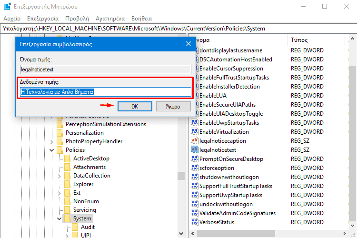This screenshot has width=357, height=238.
Task: Click the legalnoticecaption string value icon
Action: 194,141
